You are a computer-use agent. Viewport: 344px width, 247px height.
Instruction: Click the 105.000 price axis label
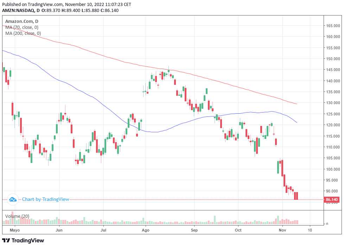click(333, 158)
